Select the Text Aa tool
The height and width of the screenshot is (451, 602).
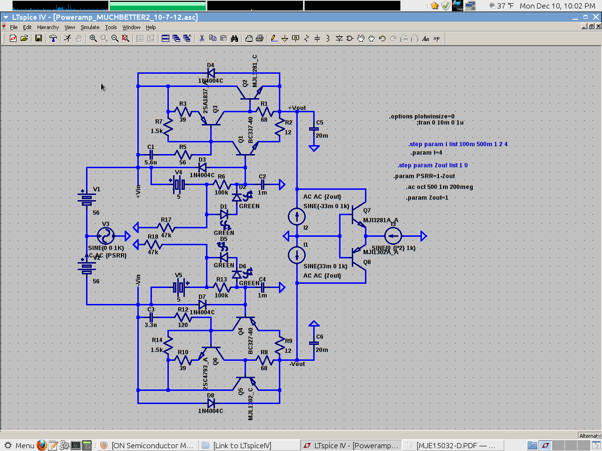click(426, 39)
